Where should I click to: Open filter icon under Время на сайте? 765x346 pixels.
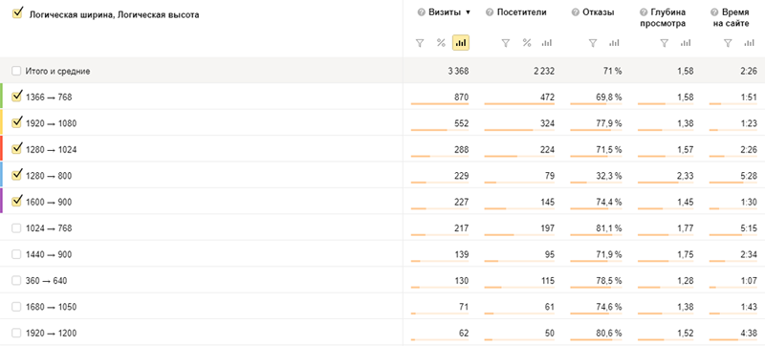728,43
